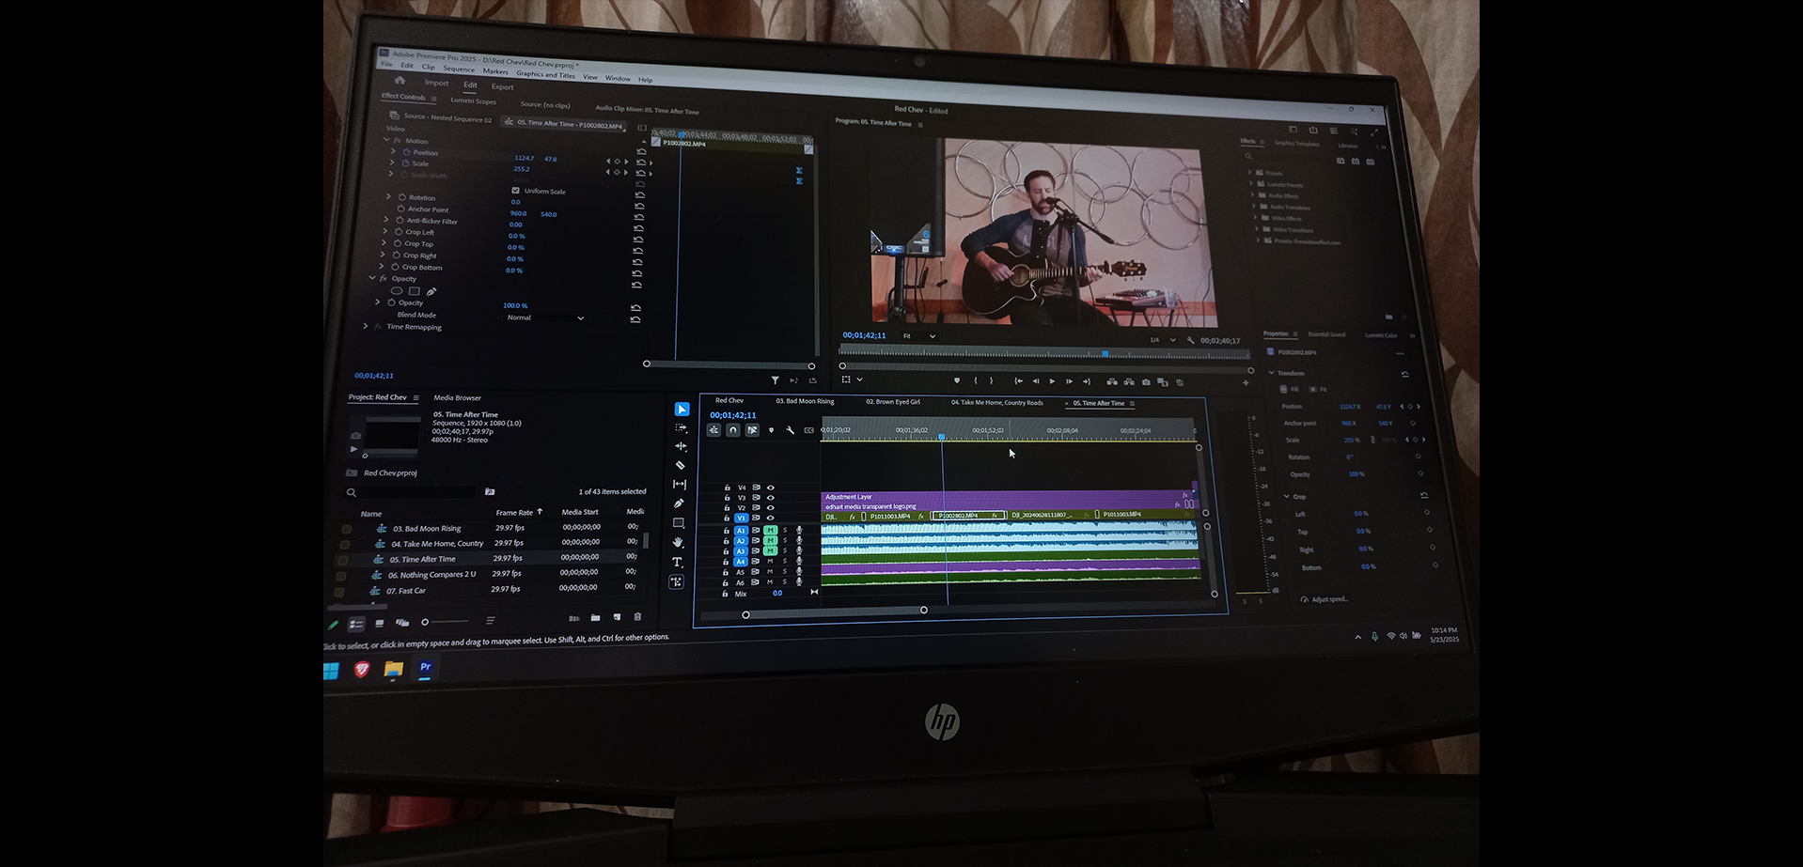Click the Import workspace button
Screen dimensions: 1803x867
(x=436, y=83)
